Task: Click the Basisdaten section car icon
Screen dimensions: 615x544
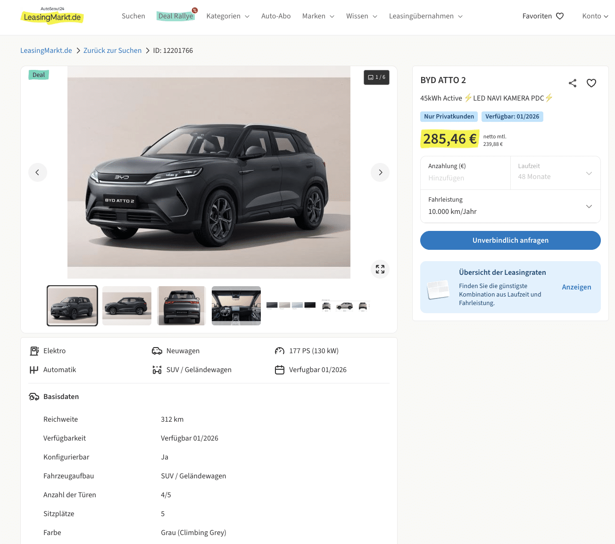Action: 34,397
